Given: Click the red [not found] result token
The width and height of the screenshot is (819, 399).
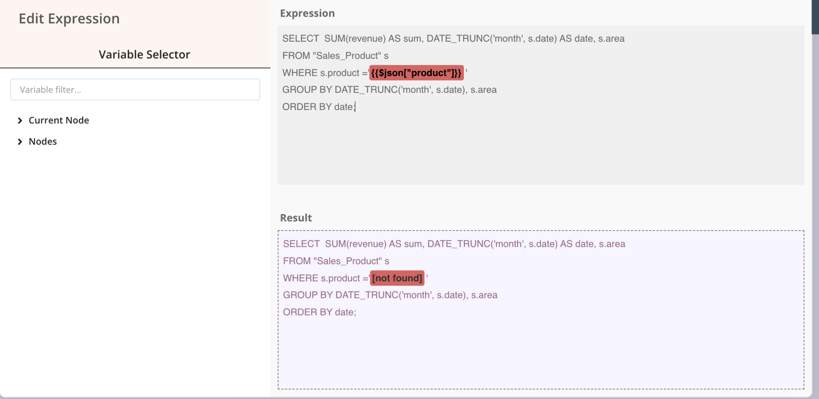Looking at the screenshot, I should [x=397, y=278].
